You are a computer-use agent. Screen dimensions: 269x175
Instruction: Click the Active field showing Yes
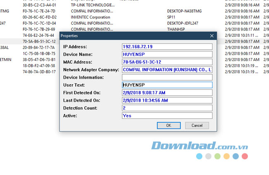[x=167, y=116]
